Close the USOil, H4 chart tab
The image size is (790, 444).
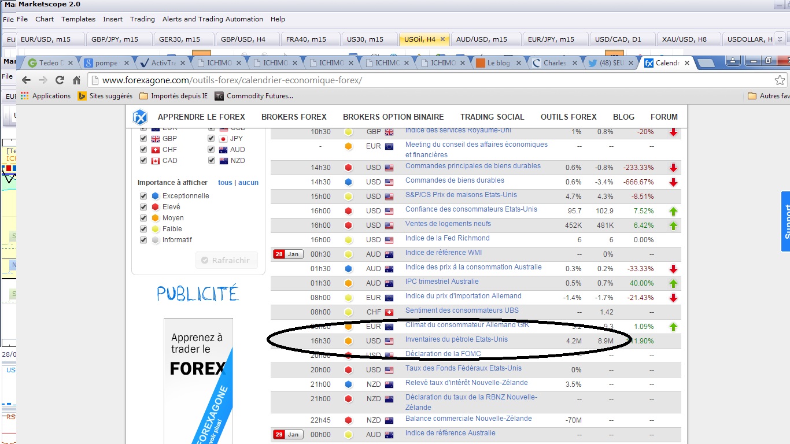[442, 39]
